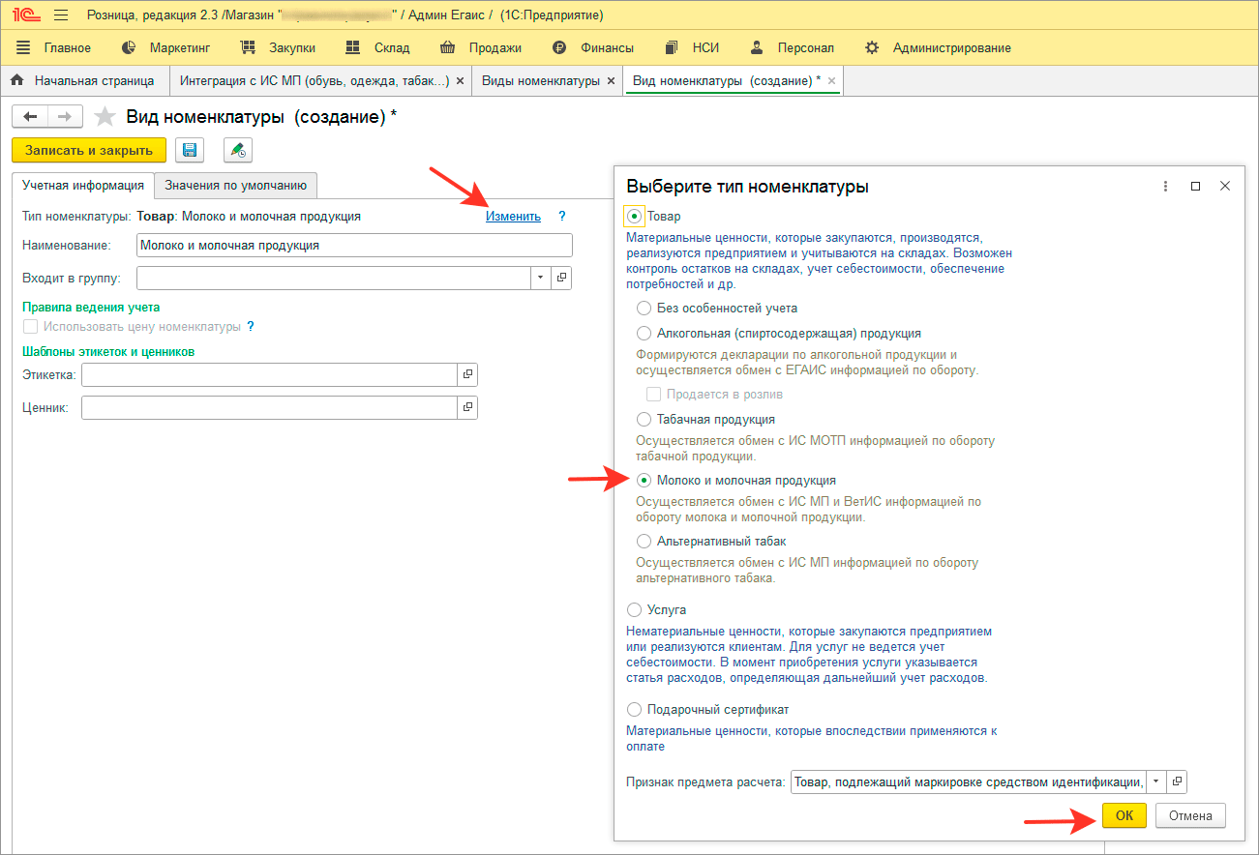Go back with the left arrow button

pyautogui.click(x=30, y=117)
